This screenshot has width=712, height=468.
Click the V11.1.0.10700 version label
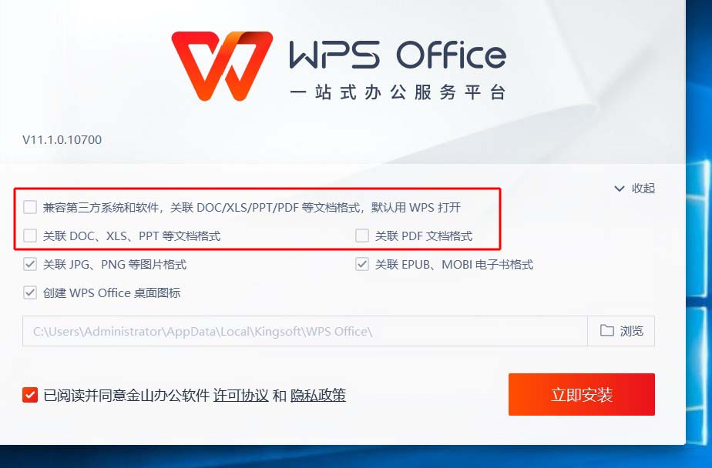coord(62,139)
